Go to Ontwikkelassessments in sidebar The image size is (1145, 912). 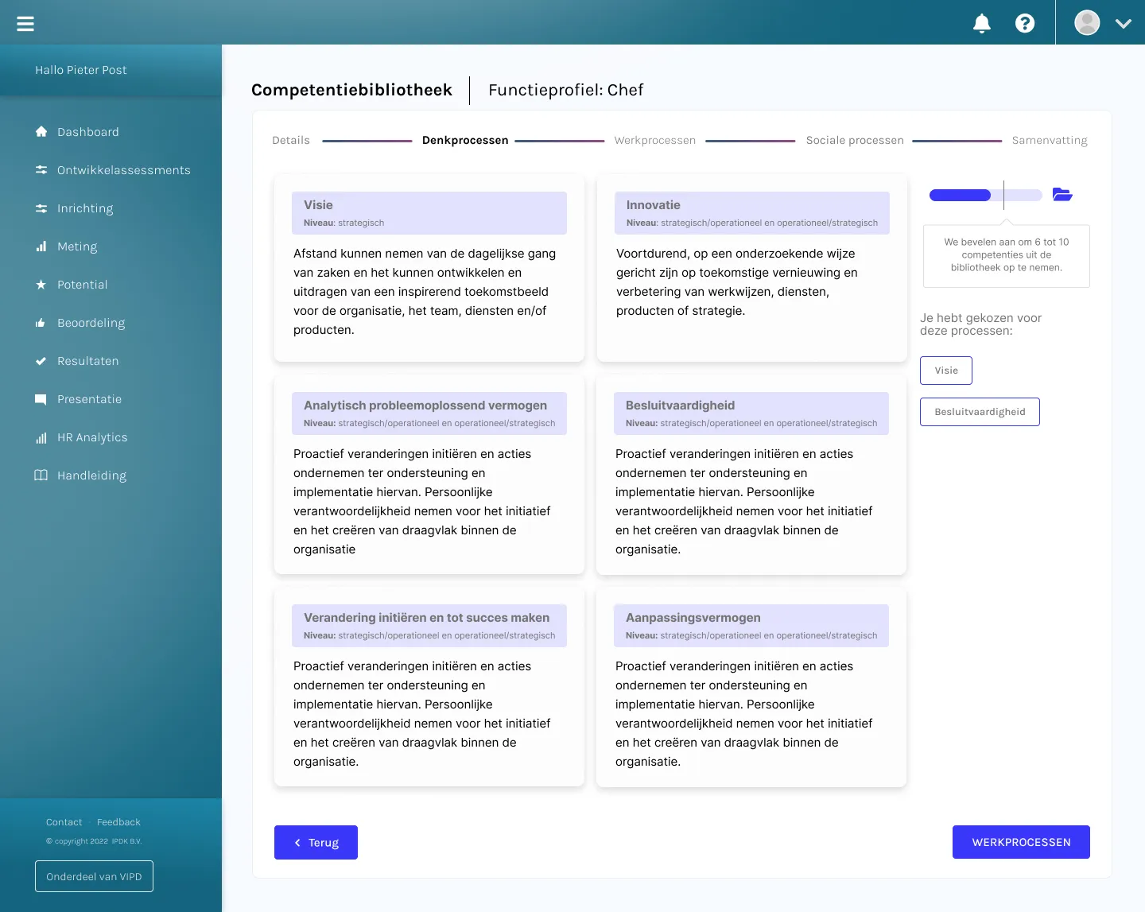[123, 170]
